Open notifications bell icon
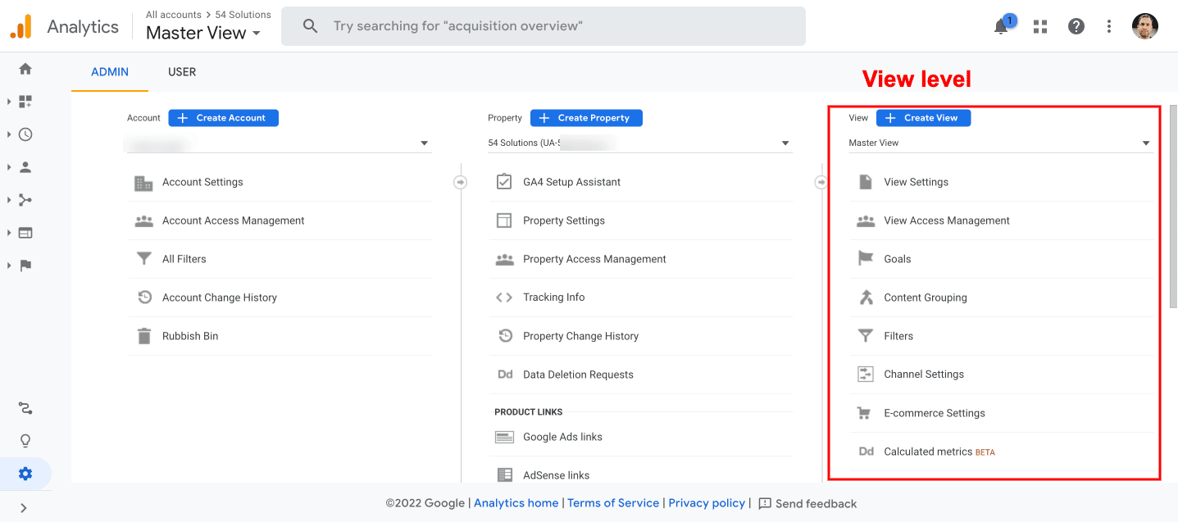The height and width of the screenshot is (522, 1178). pyautogui.click(x=1001, y=26)
